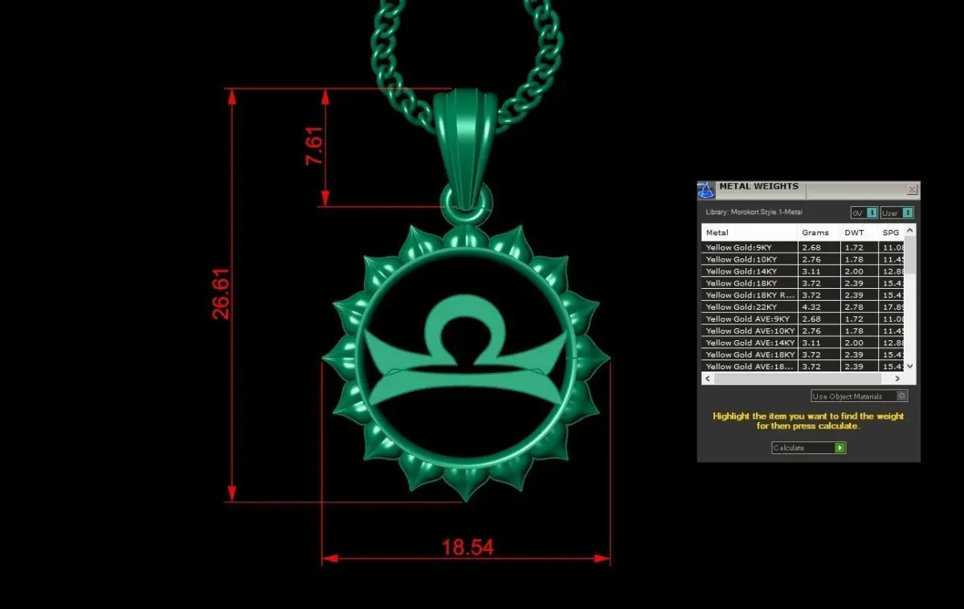
Task: Click the 1.78 DWT cell of Yellow Gold AVE:10KY
Action: (859, 331)
